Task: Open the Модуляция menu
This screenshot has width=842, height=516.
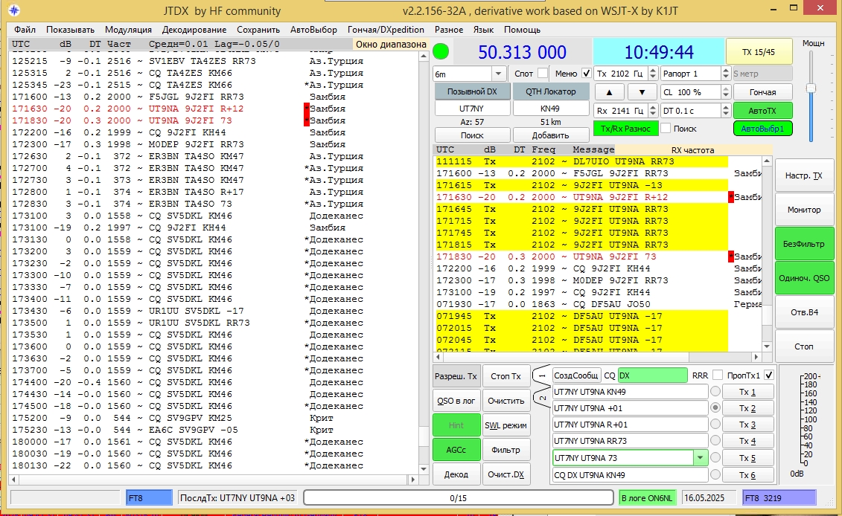Action: click(x=128, y=30)
